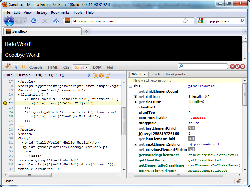Click the script panel horizontal scrollbar thumb

tap(30, 175)
